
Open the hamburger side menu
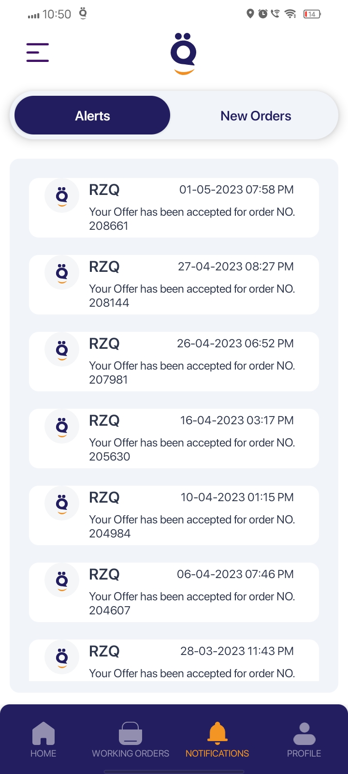(x=38, y=52)
